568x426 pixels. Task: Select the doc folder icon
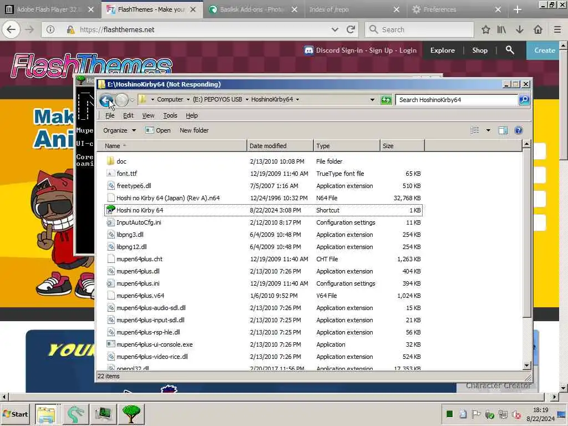[x=111, y=161]
